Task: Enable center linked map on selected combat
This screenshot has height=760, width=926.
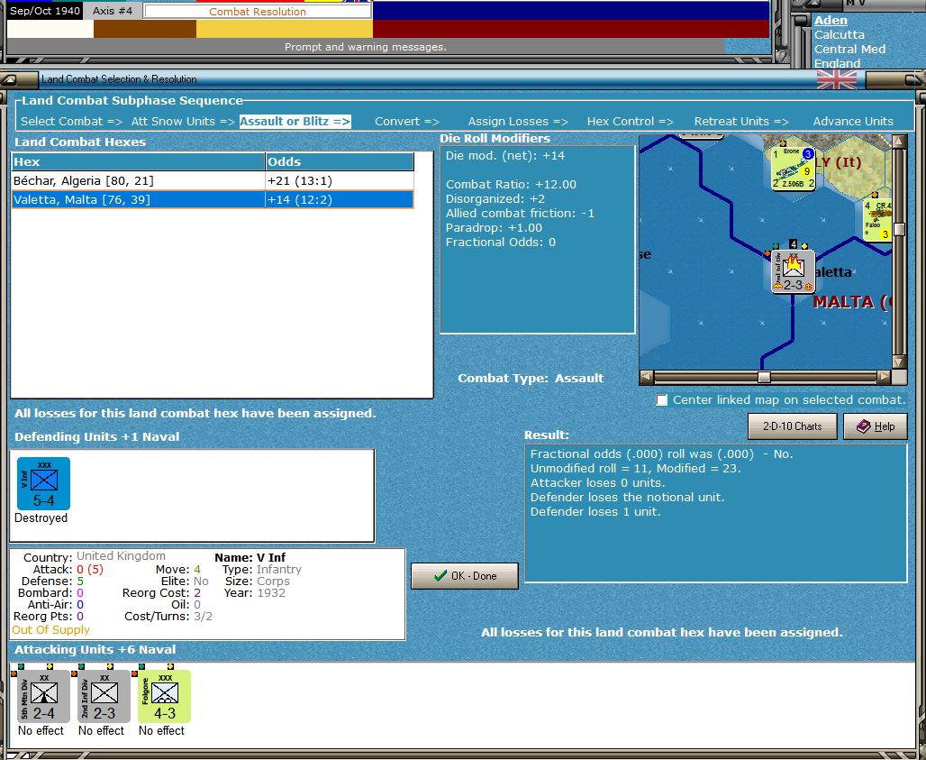Action: (662, 400)
